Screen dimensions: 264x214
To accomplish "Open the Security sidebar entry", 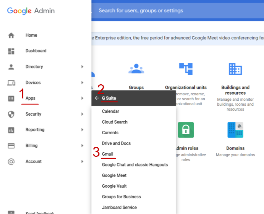I will (x=33, y=114).
